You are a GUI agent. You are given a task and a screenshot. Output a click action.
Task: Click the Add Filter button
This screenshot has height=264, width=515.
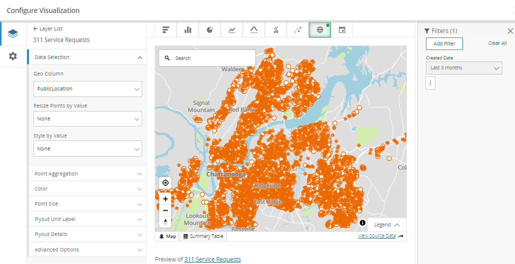pos(444,44)
